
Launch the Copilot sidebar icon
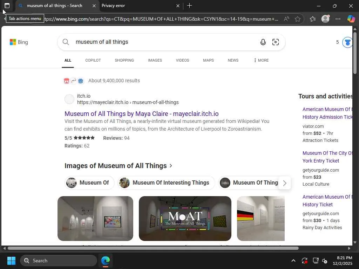(x=351, y=19)
